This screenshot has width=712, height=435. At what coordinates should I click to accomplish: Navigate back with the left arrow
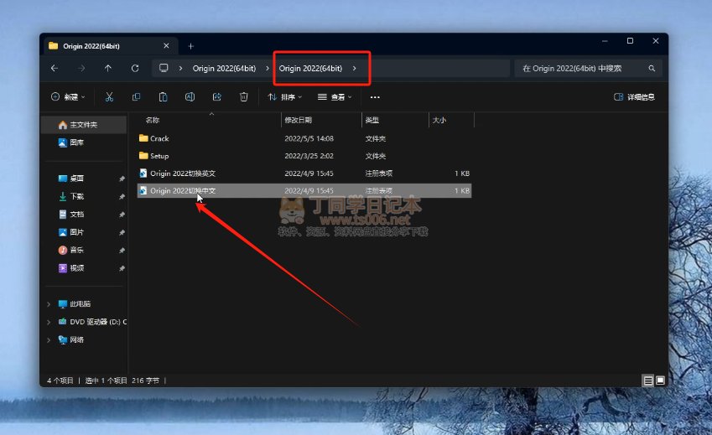pos(55,68)
